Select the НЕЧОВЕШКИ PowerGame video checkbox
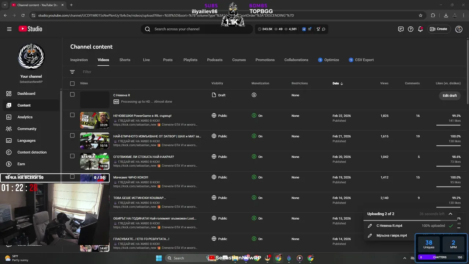469x264 pixels. click(x=72, y=115)
